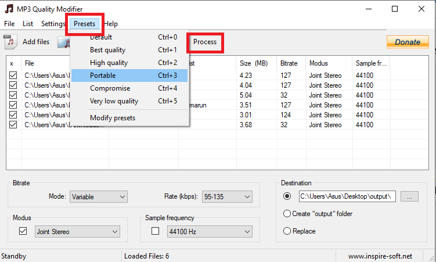
Task: Minimize the MP3 Quality Modifier window
Action: point(369,9)
